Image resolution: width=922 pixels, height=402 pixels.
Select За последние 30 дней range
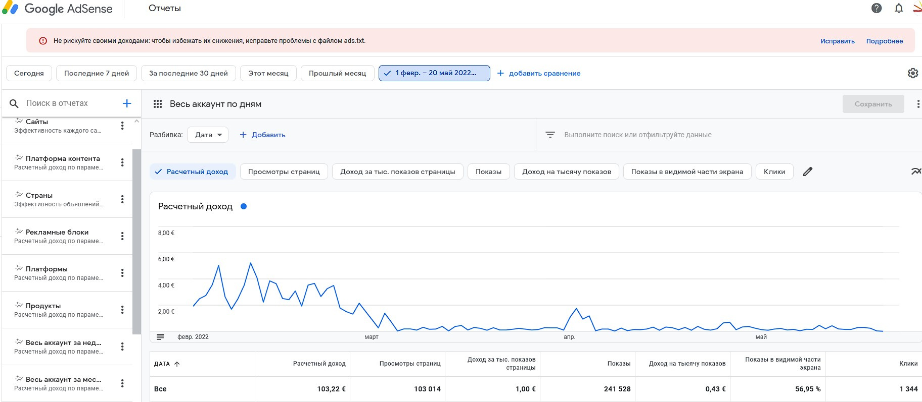[x=189, y=73]
